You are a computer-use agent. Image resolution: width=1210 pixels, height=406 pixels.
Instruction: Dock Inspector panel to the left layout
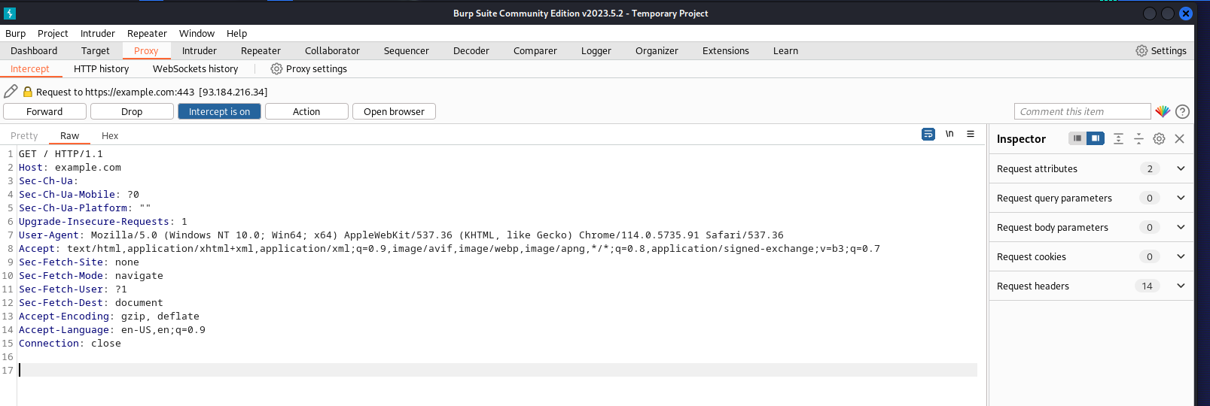1077,138
